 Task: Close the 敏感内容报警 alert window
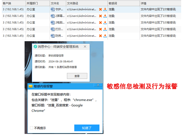tap(98, 85)
